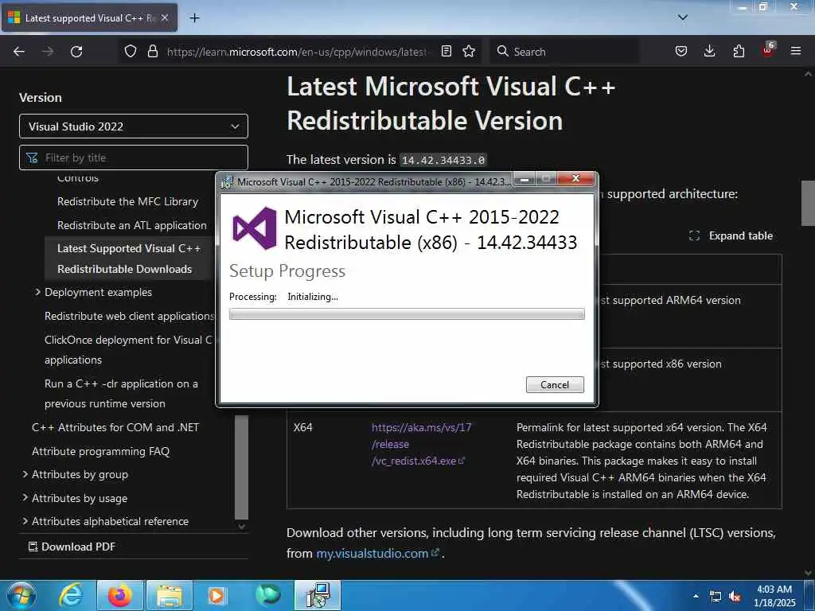815x611 pixels.
Task: Open the Visual Studio 2022 version dropdown
Action: tap(134, 126)
